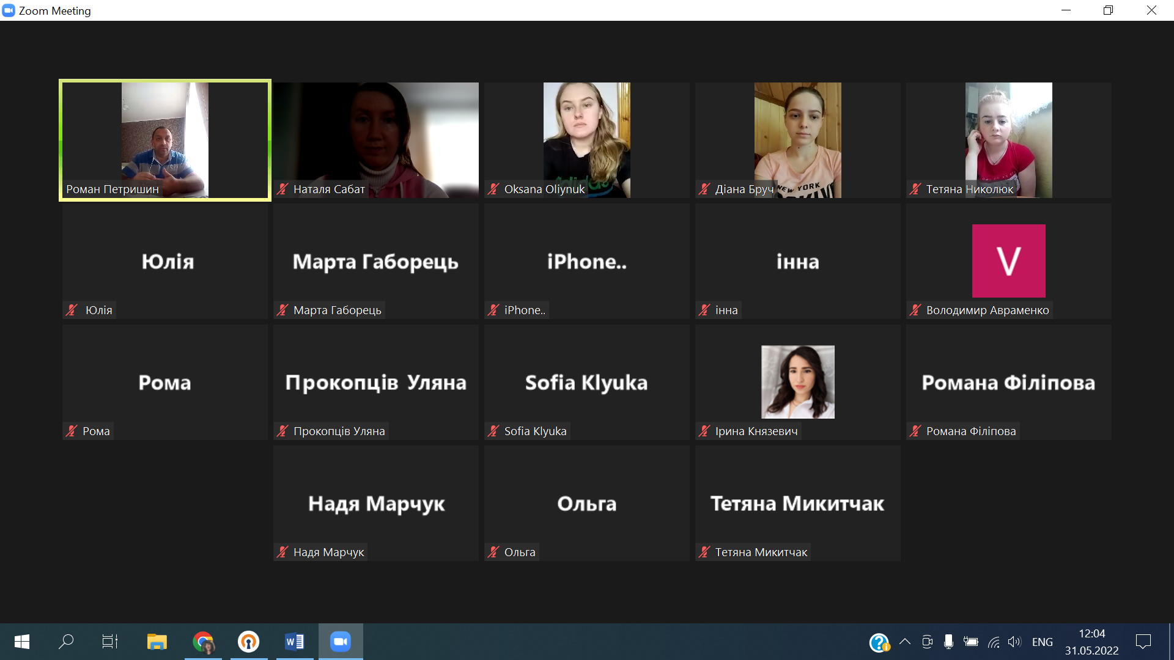
Task: Click the Zoom Meeting title bar icon
Action: coord(9,10)
